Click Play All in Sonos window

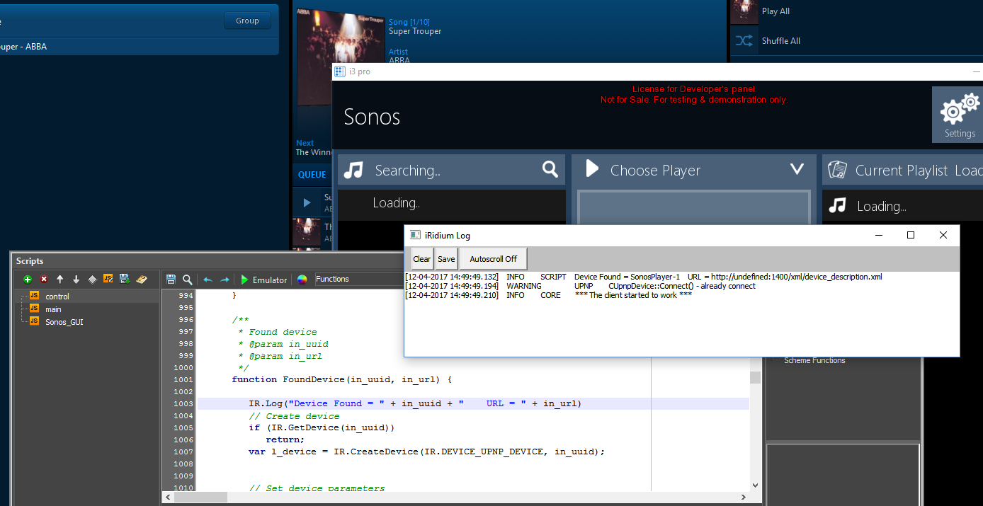pyautogui.click(x=775, y=11)
